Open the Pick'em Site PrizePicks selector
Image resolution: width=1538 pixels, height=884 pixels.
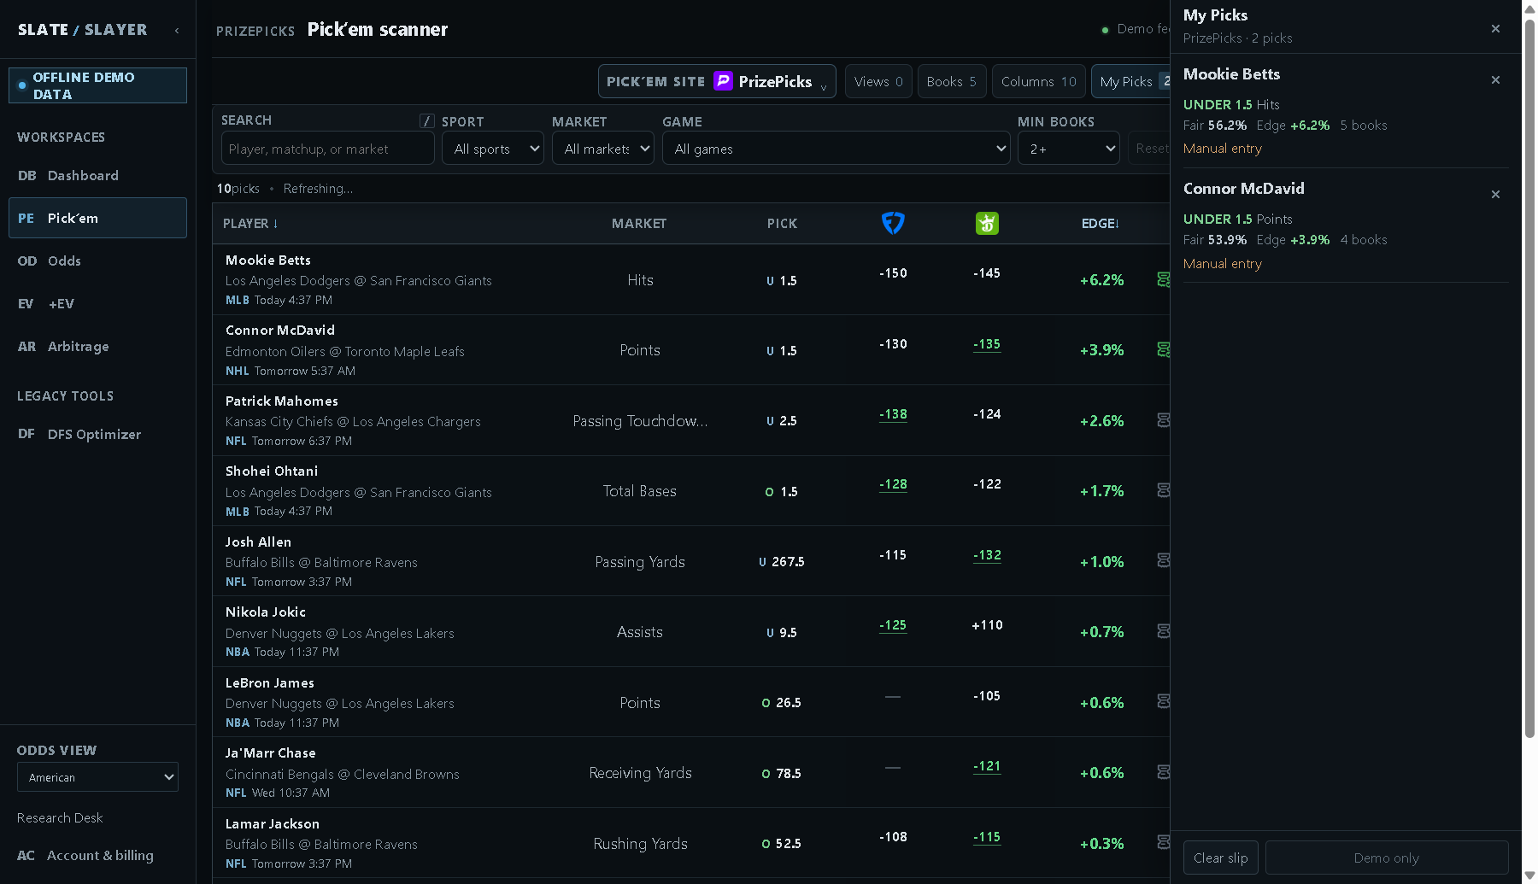pos(717,81)
